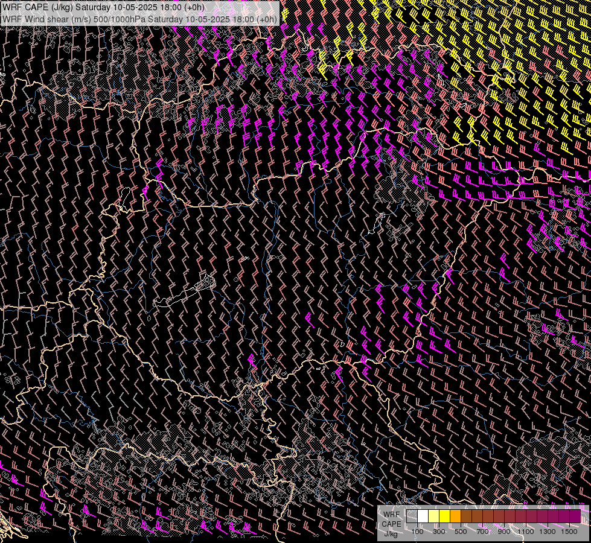Pick the white CAPE legend swatch
Viewport: 591px width, 543px height.
(x=423, y=516)
